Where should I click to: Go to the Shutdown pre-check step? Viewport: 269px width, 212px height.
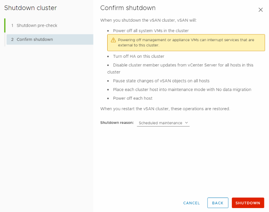37,26
